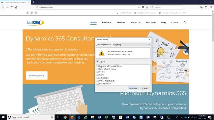
Task: Open the TotalCRM Facebook page icon
Action: coord(27,13)
